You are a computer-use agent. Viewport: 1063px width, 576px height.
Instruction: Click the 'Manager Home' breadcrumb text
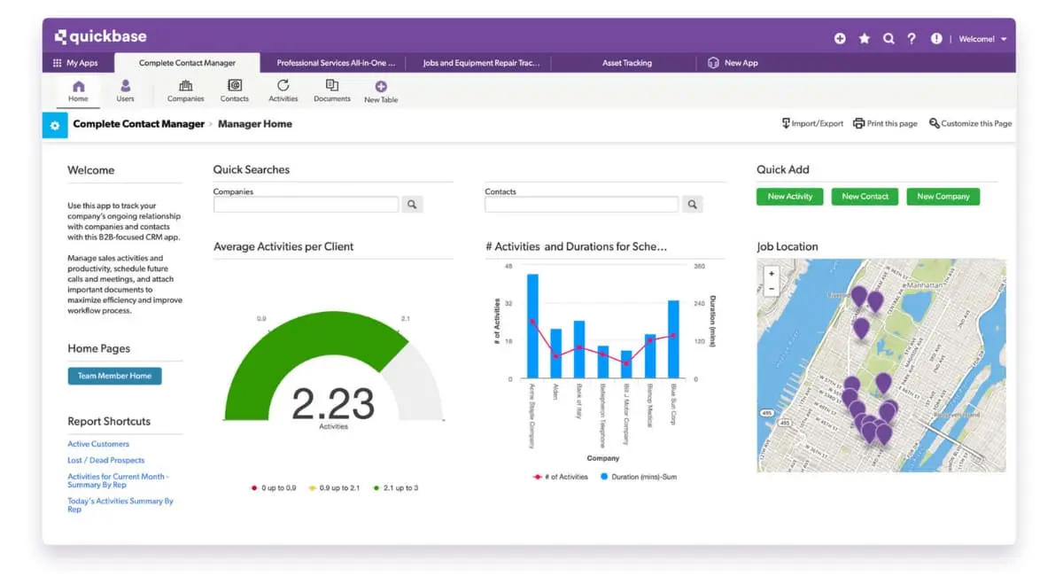[255, 124]
